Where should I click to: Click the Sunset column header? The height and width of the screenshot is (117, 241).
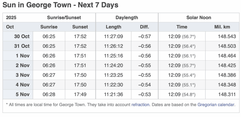pos(80,27)
